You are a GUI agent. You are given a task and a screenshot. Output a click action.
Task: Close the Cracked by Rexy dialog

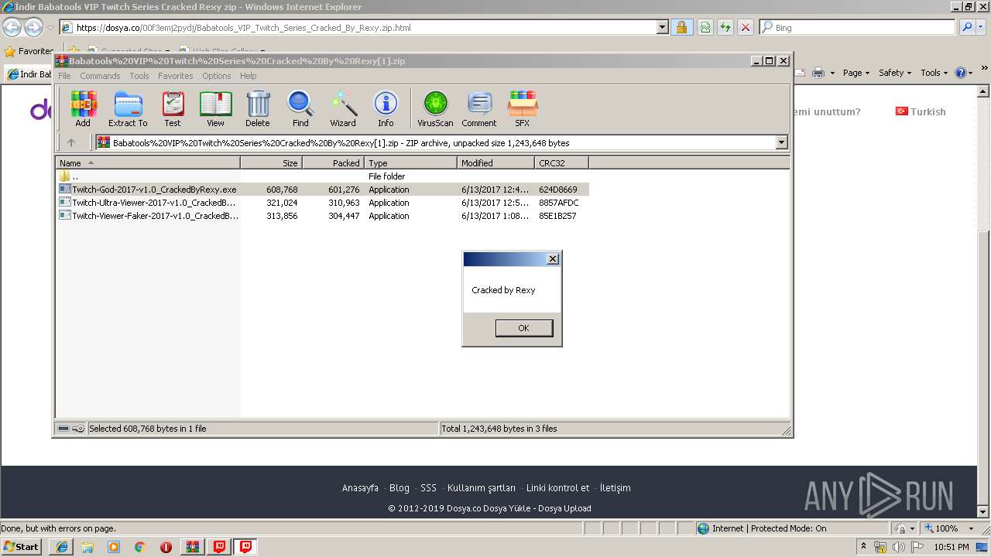[x=552, y=259]
